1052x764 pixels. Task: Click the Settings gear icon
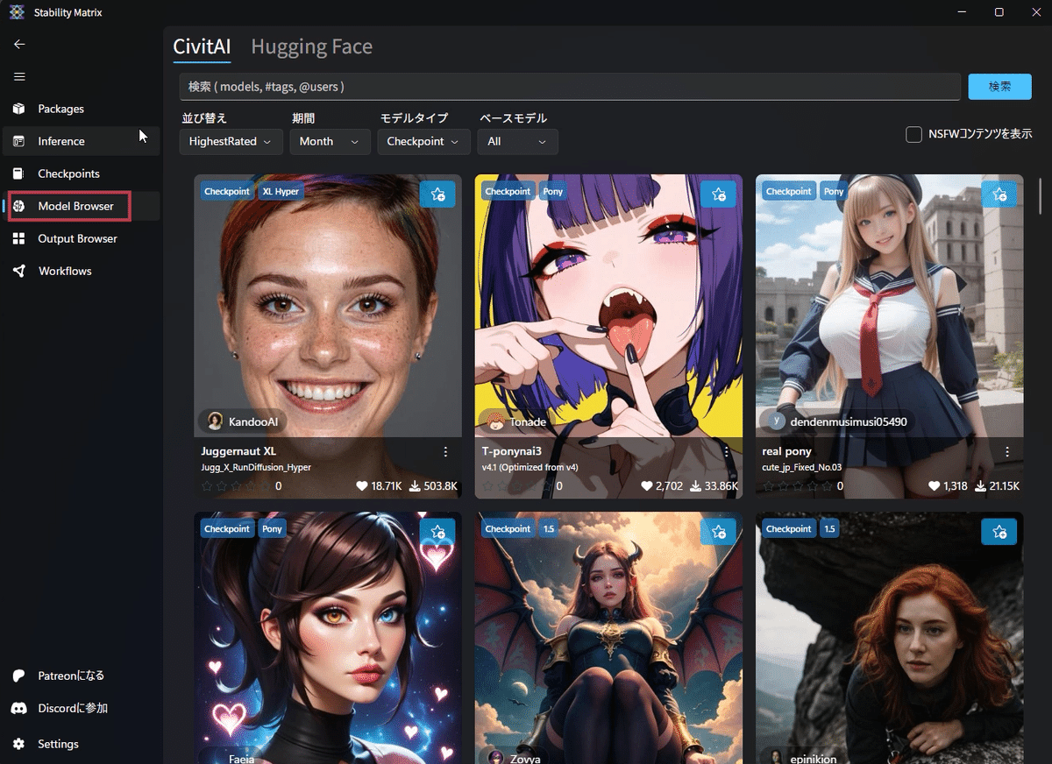(x=19, y=744)
